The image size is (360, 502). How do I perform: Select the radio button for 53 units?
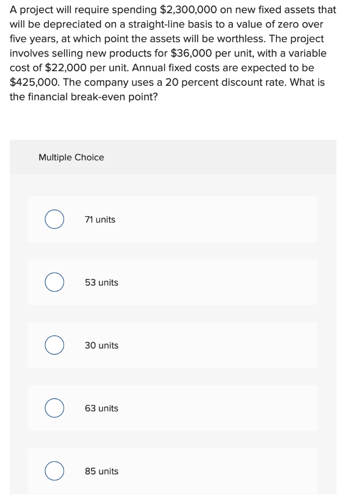click(54, 282)
